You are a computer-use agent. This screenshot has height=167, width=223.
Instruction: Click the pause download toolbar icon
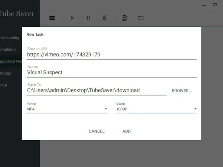88,18
